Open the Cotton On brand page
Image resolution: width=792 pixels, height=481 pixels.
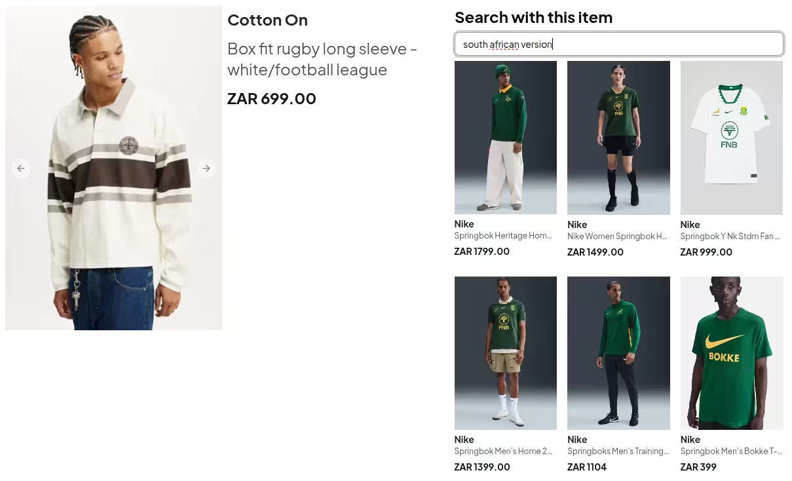(x=267, y=20)
